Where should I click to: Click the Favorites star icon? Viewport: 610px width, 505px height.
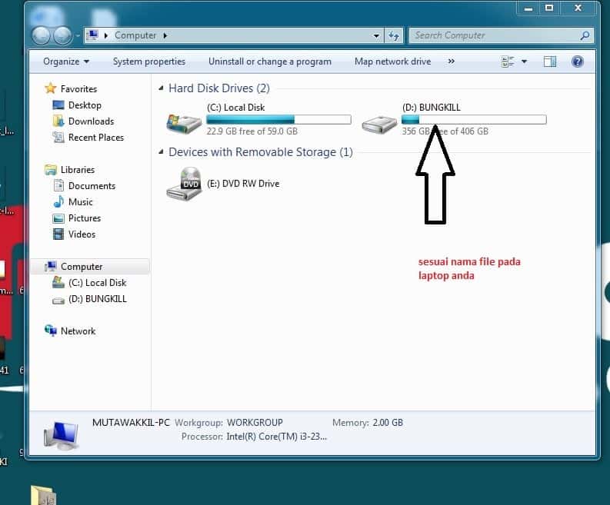click(51, 88)
